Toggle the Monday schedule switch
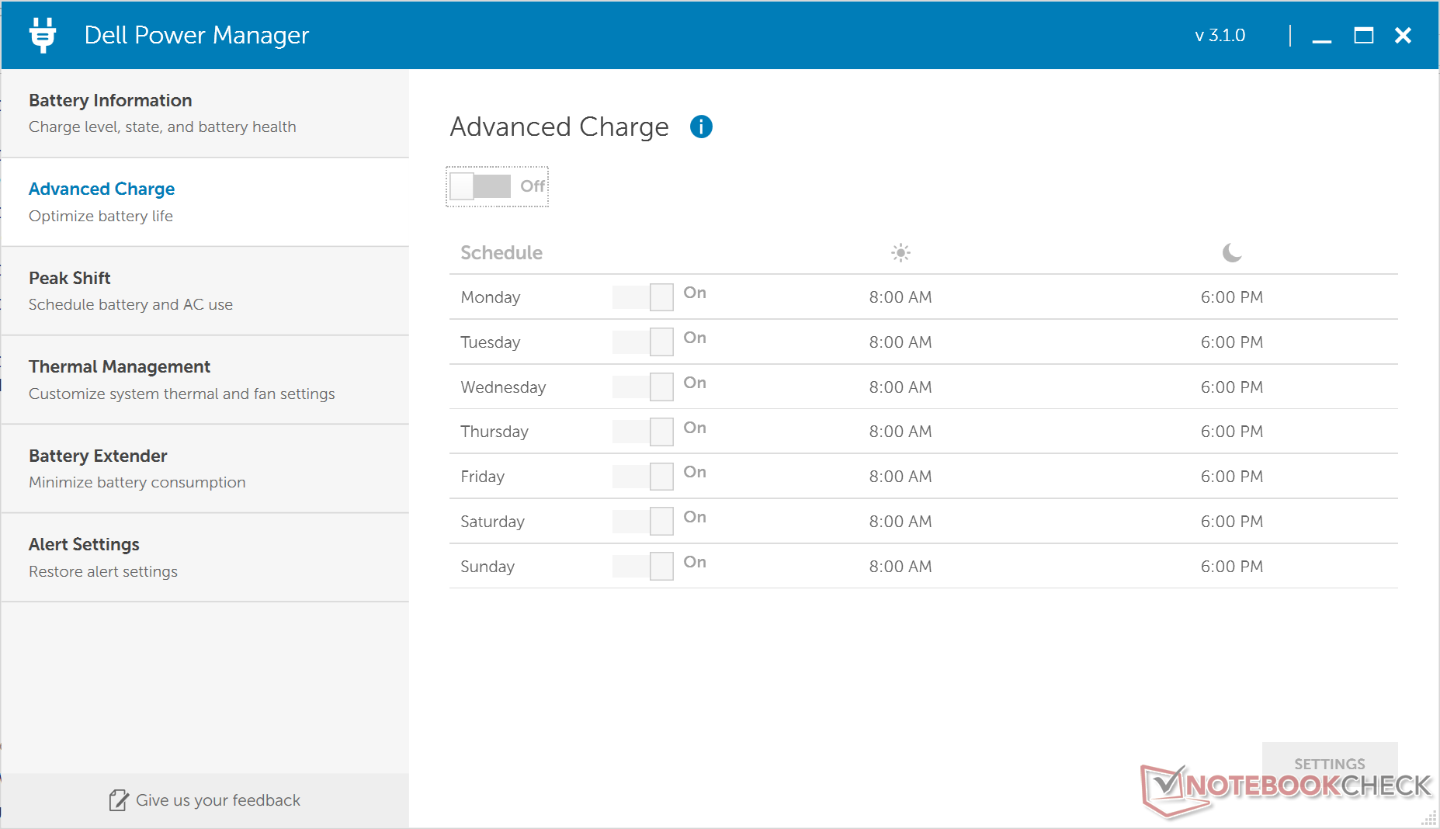This screenshot has height=829, width=1440. pos(643,297)
